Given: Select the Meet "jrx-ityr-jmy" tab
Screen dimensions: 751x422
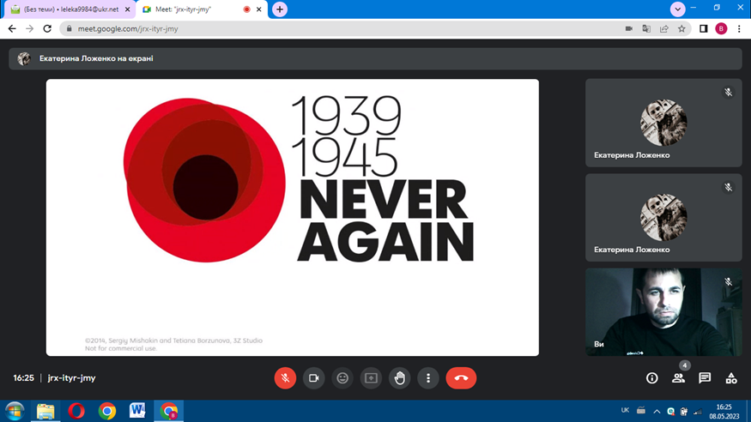Looking at the screenshot, I should pos(193,9).
